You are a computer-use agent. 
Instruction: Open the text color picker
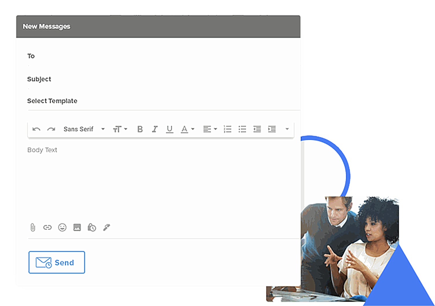click(187, 129)
